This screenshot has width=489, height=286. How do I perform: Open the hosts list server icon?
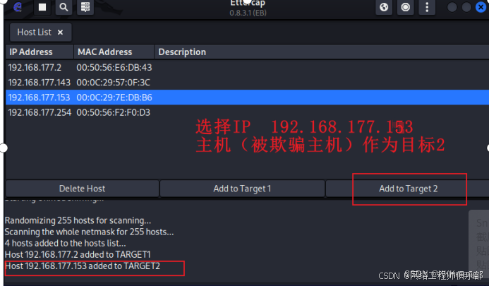(x=85, y=7)
